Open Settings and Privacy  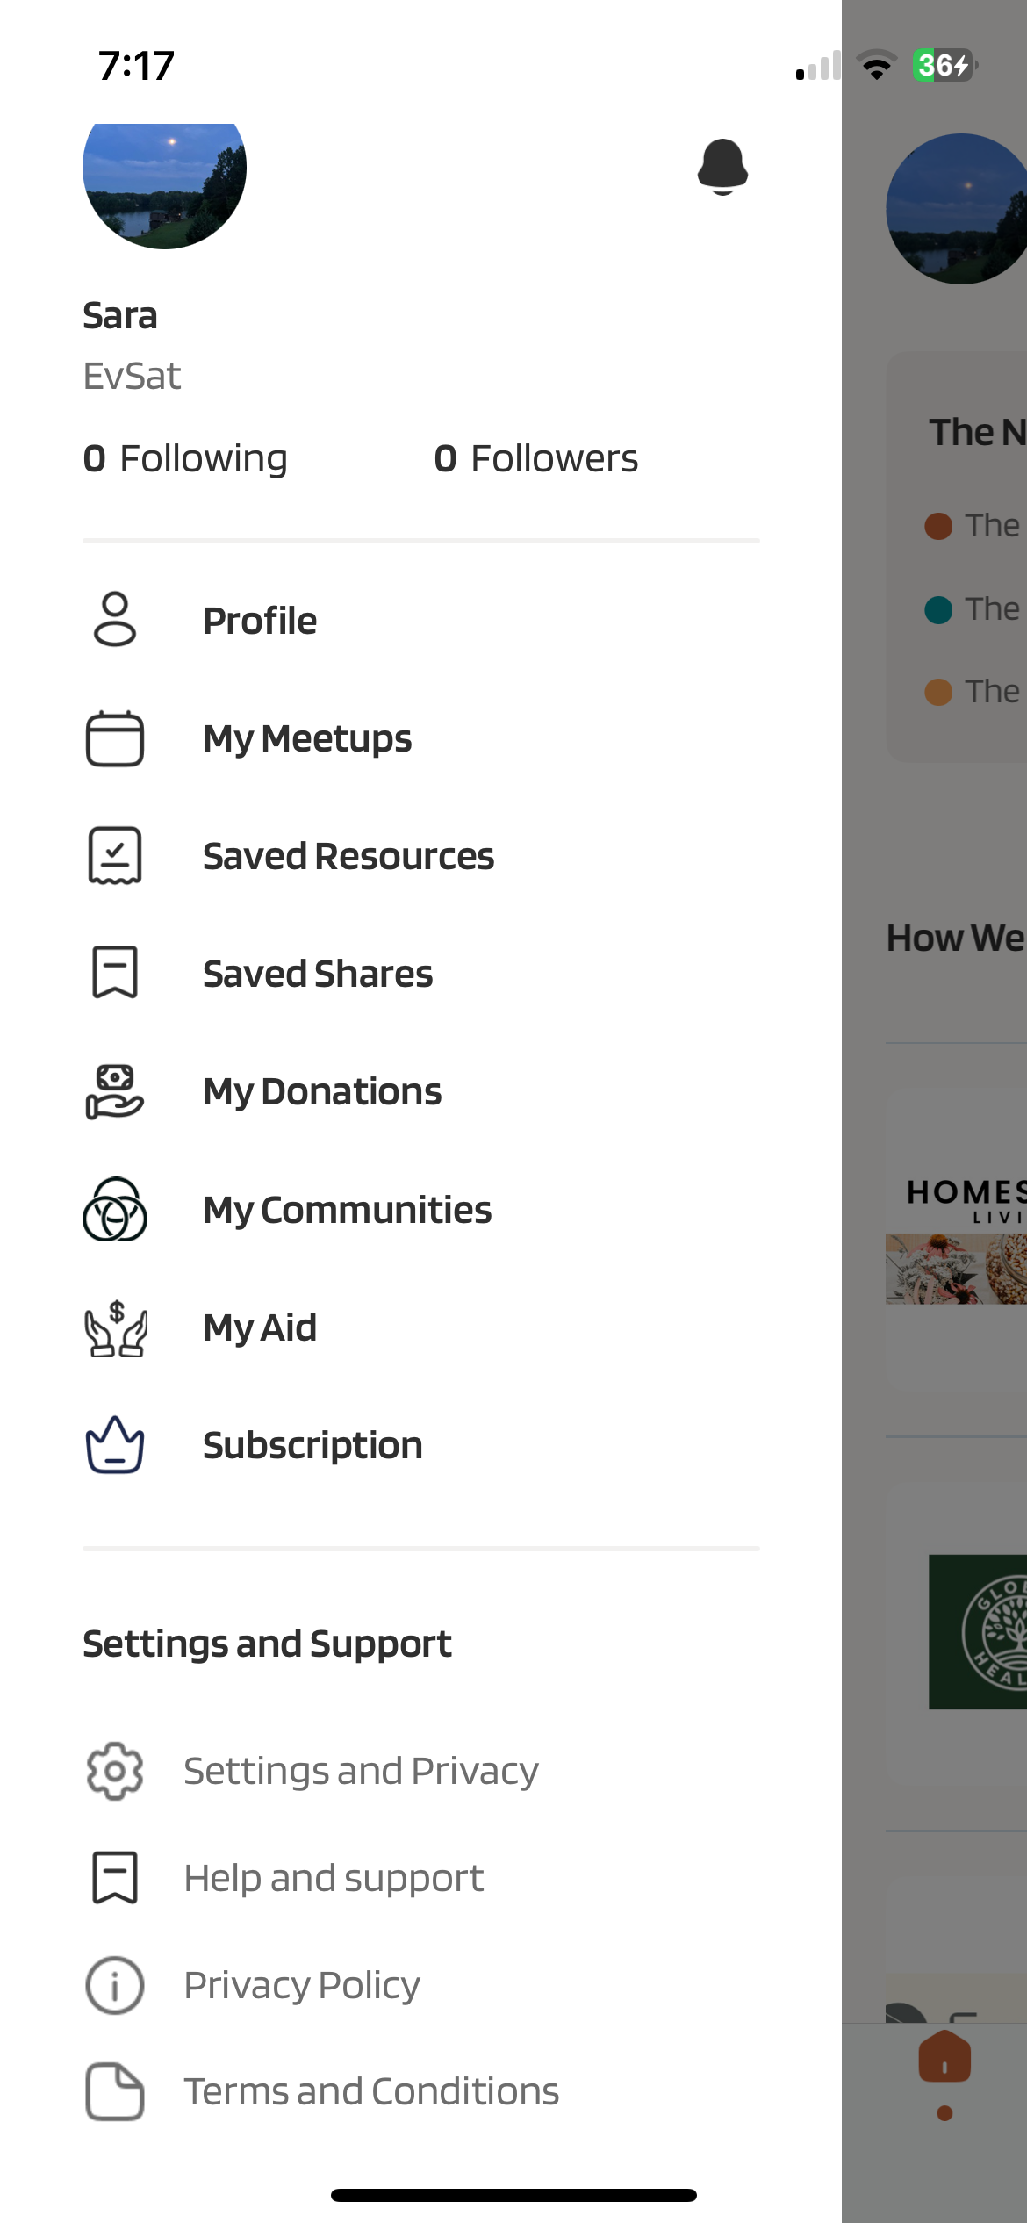tap(361, 1771)
